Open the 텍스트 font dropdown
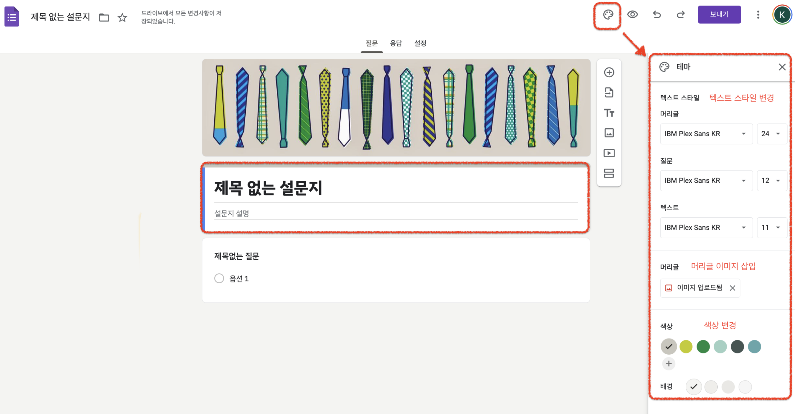Image resolution: width=795 pixels, height=414 pixels. [706, 228]
